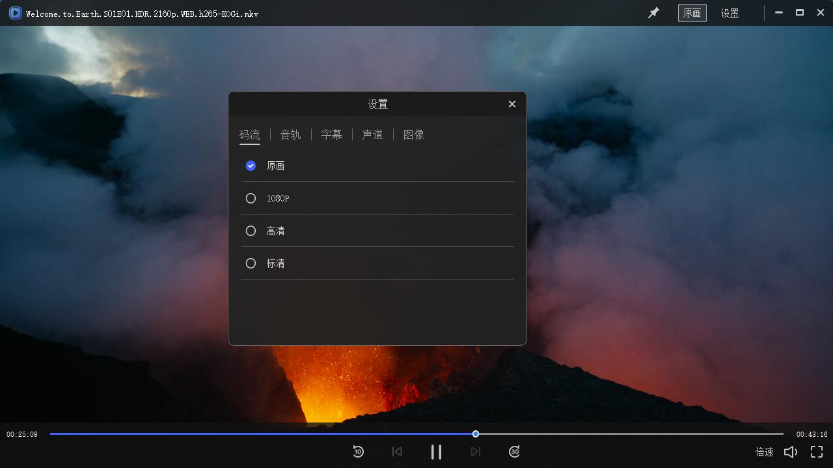Seek using the video progress bar
The image size is (833, 468).
coord(416,434)
